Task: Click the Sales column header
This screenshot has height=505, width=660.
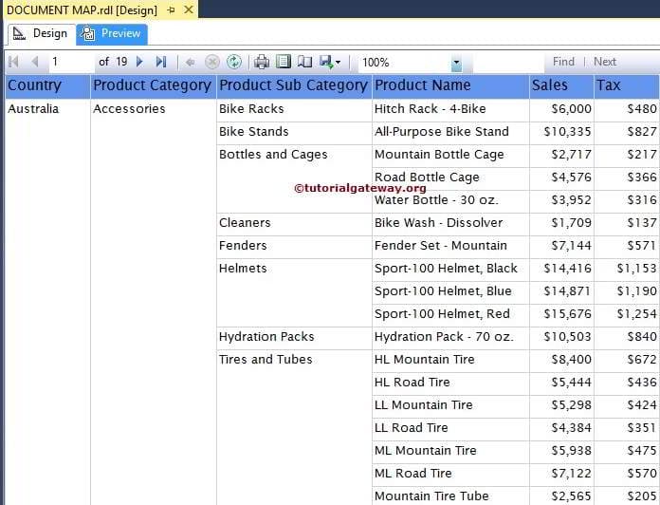Action: [561, 86]
